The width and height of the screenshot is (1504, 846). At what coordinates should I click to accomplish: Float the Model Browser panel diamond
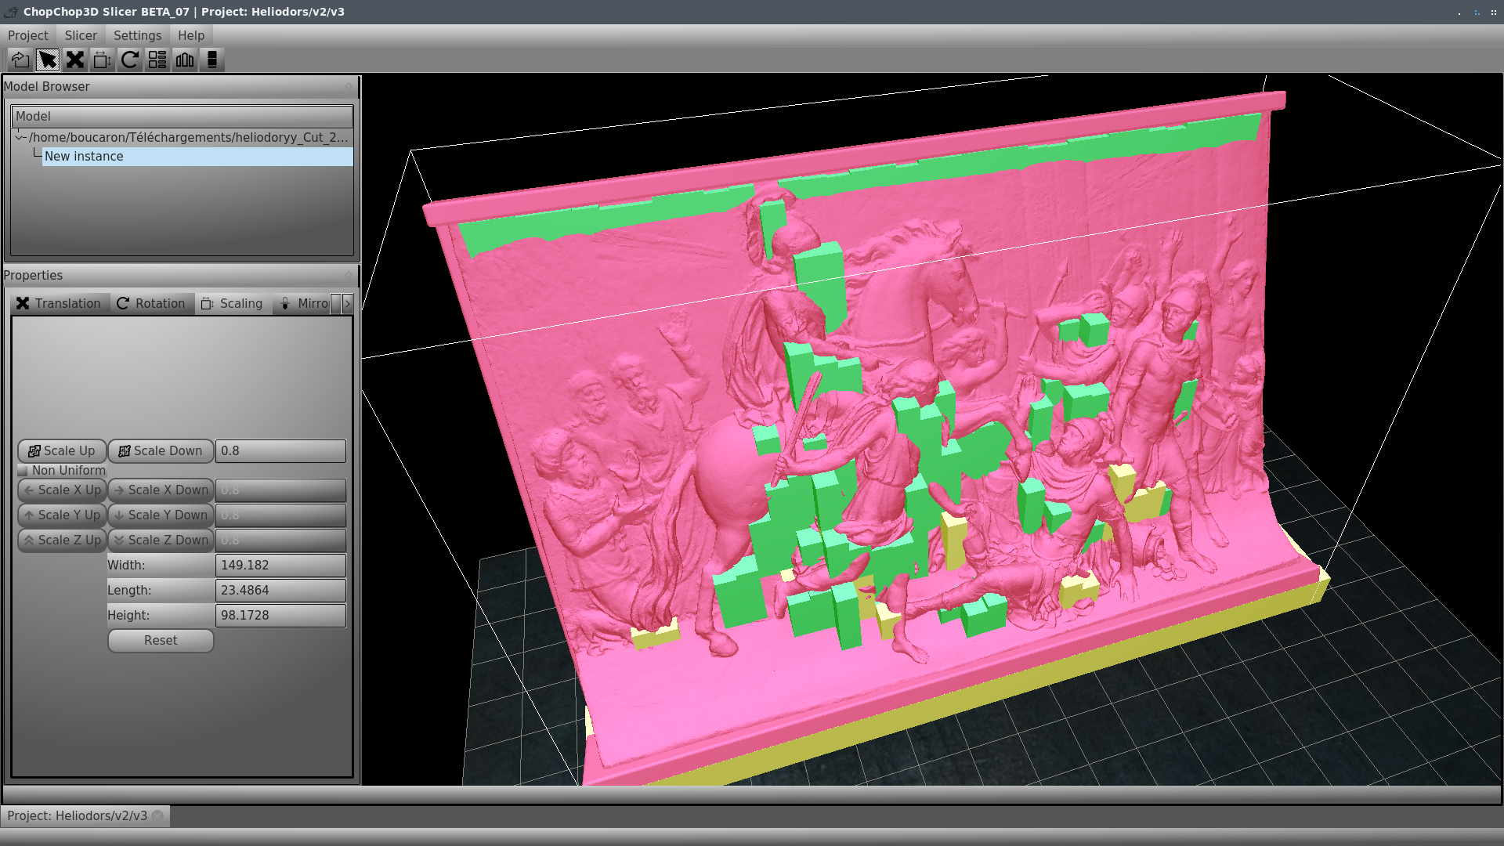(349, 86)
